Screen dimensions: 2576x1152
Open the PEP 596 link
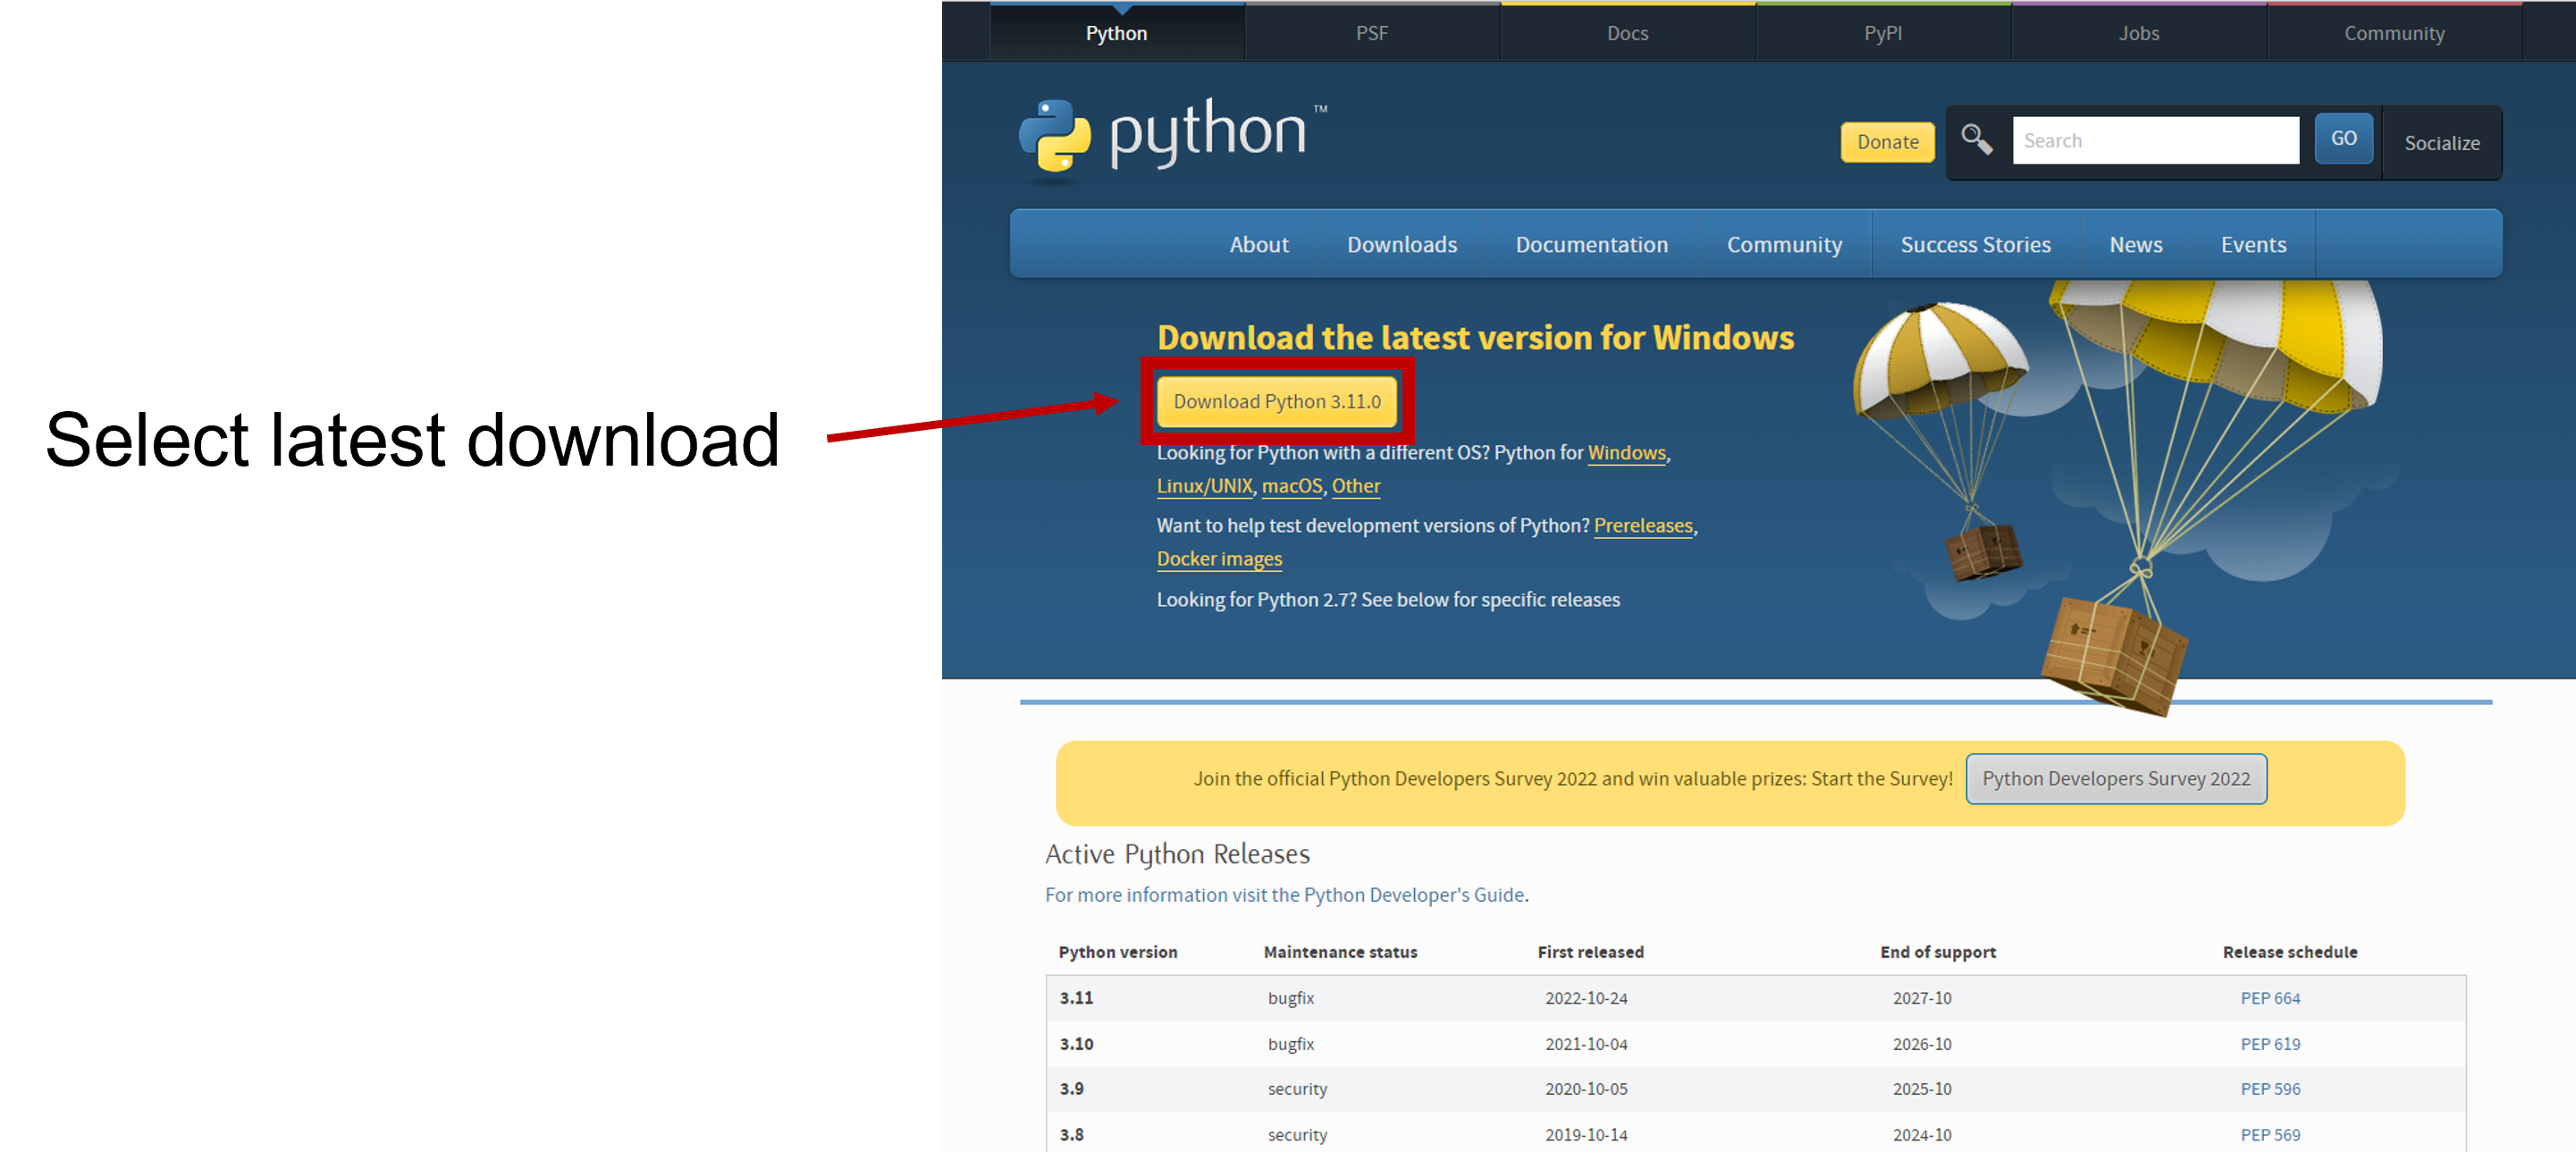pyautogui.click(x=2269, y=1089)
